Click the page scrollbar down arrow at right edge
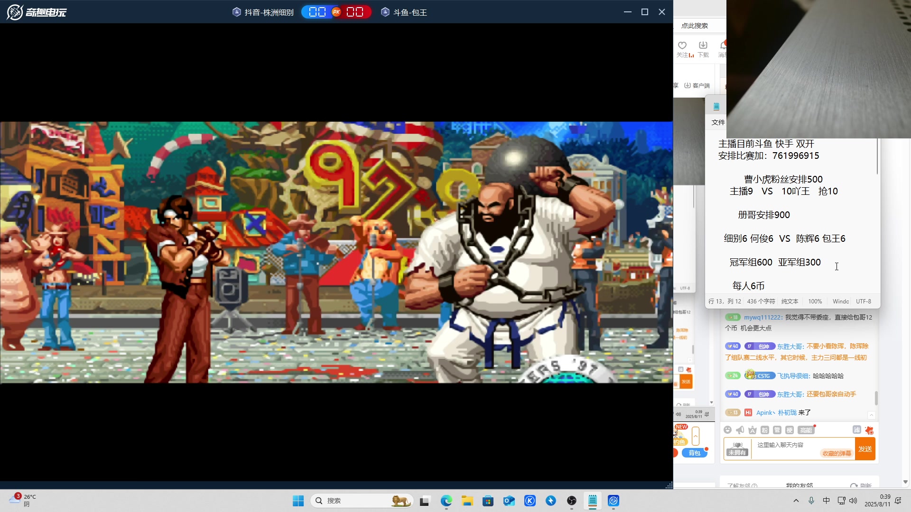Image resolution: width=911 pixels, height=512 pixels. coord(905,482)
